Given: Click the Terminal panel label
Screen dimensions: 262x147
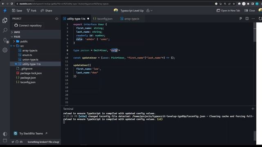Looking at the screenshot, I should coord(68,109).
